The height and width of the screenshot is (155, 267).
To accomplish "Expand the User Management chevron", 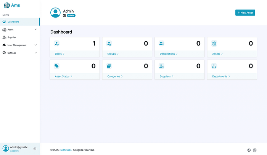I will [x=35, y=45].
